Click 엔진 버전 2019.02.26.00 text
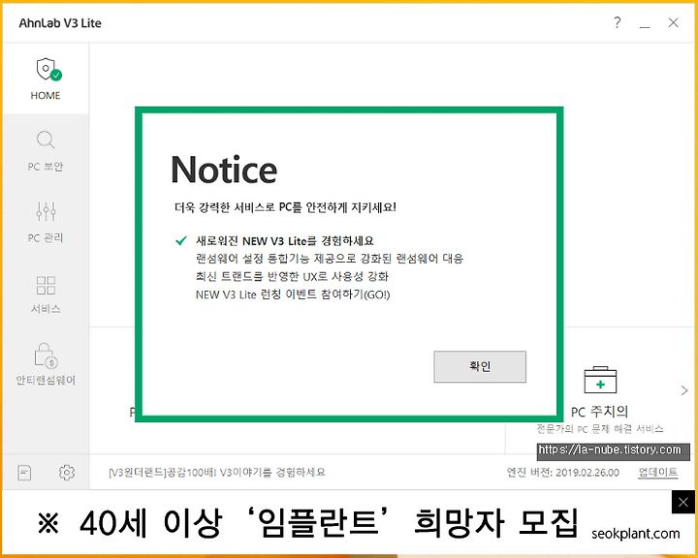 tap(562, 472)
